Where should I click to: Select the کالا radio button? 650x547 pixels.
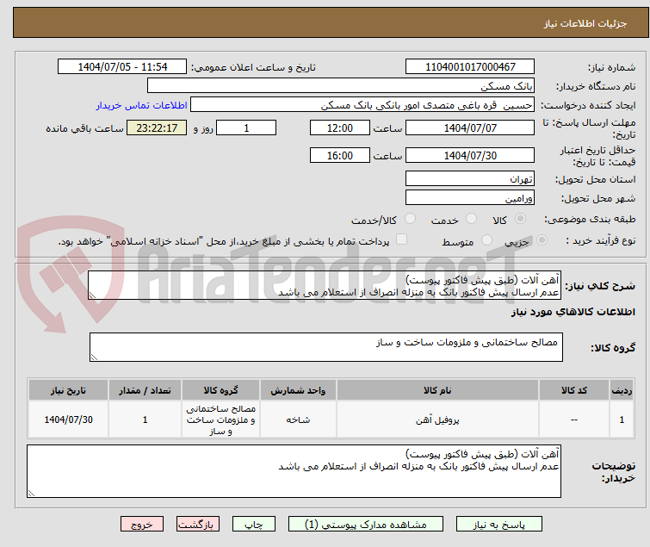tap(520, 219)
